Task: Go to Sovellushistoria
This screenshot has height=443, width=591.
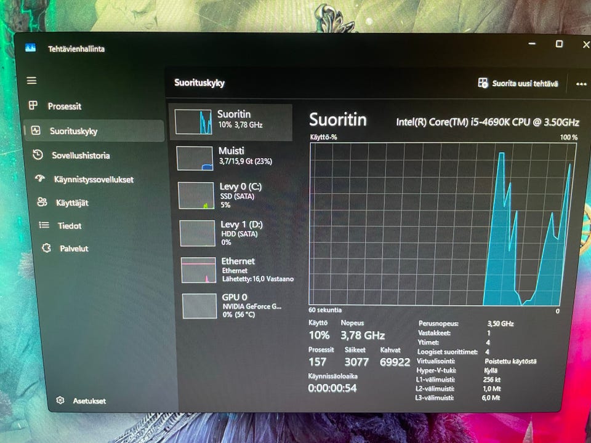Action: (81, 155)
